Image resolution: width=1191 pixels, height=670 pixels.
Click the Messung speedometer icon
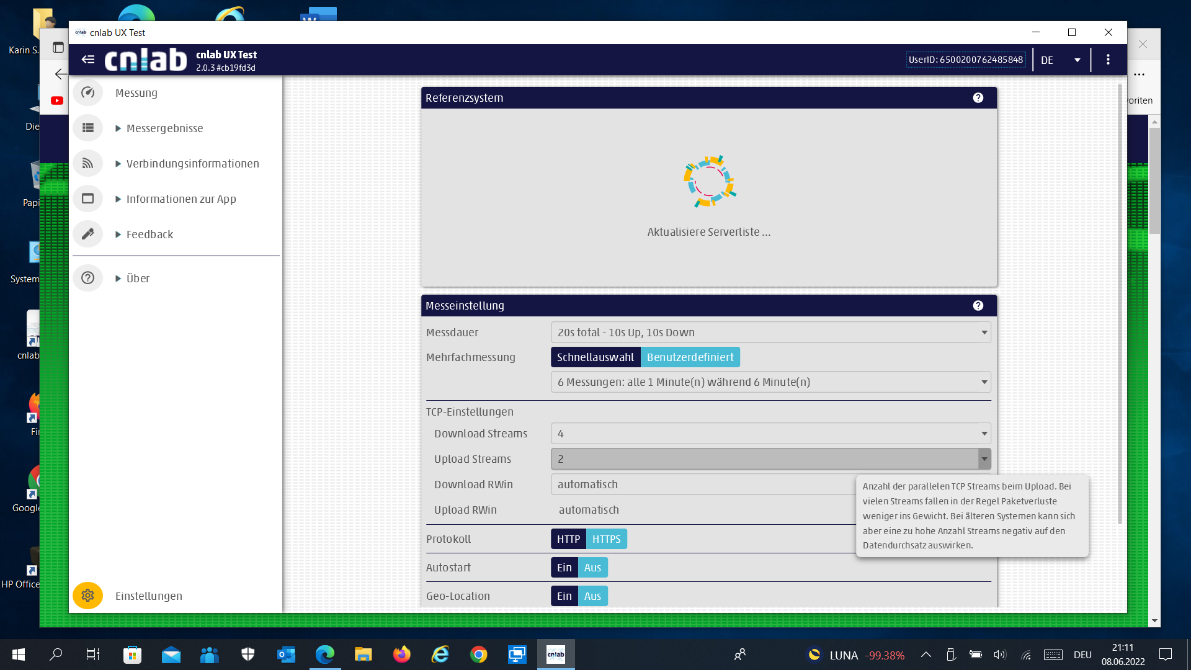click(x=87, y=92)
